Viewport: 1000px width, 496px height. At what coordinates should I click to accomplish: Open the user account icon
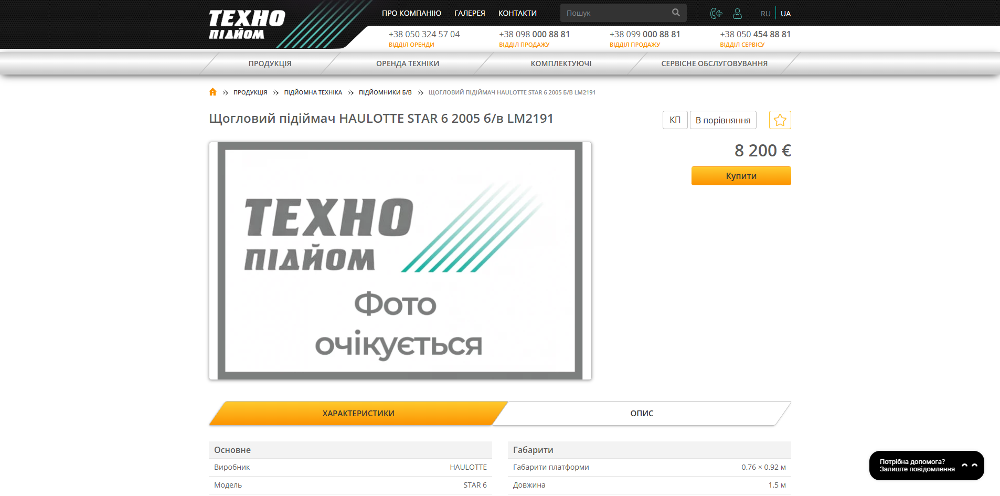pos(737,13)
